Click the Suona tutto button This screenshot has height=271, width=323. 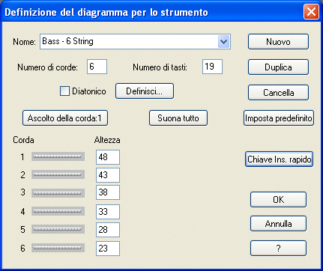coord(178,118)
